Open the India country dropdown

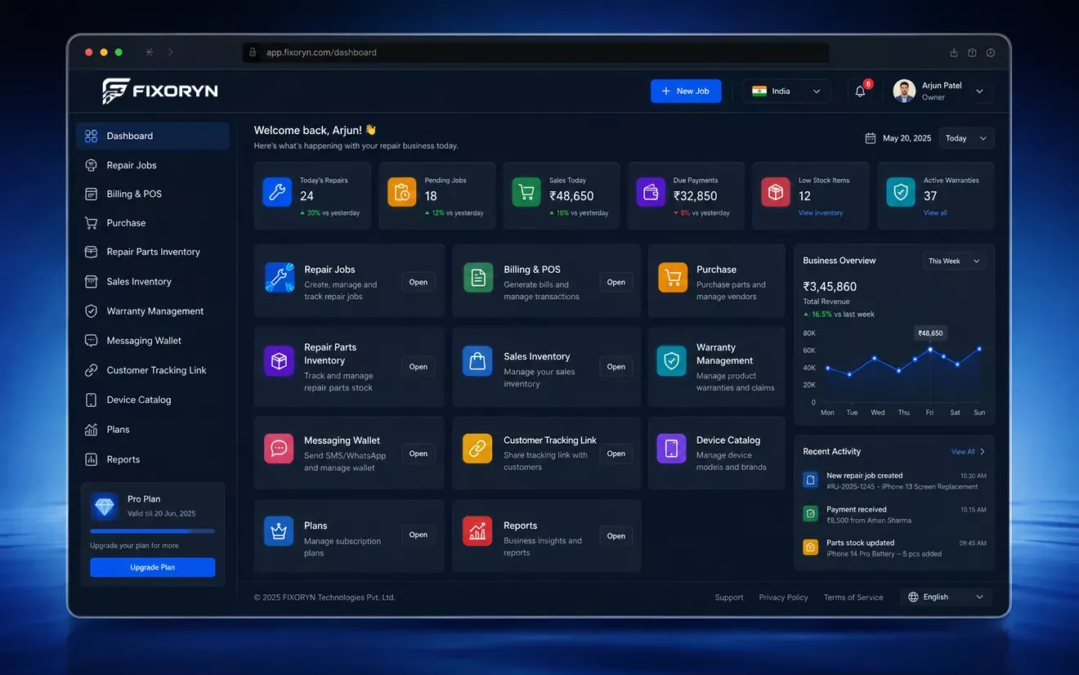pyautogui.click(x=786, y=92)
